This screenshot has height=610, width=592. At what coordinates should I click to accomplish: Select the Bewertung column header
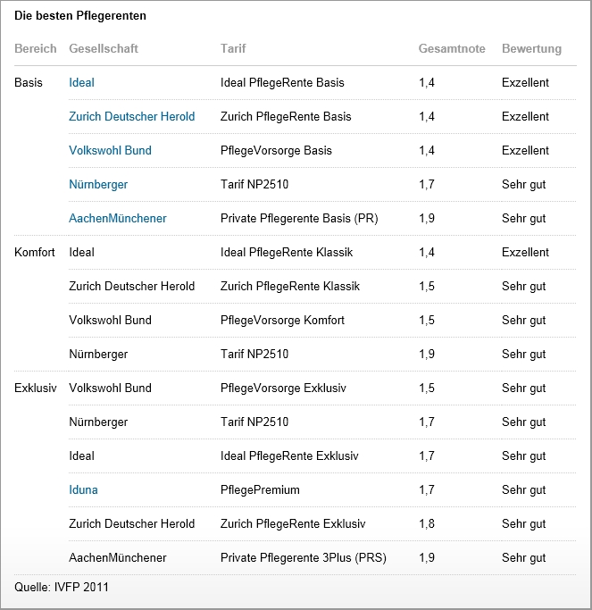coord(531,48)
